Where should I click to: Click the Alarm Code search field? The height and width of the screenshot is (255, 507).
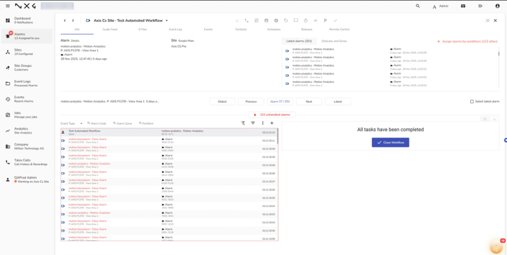pos(97,123)
